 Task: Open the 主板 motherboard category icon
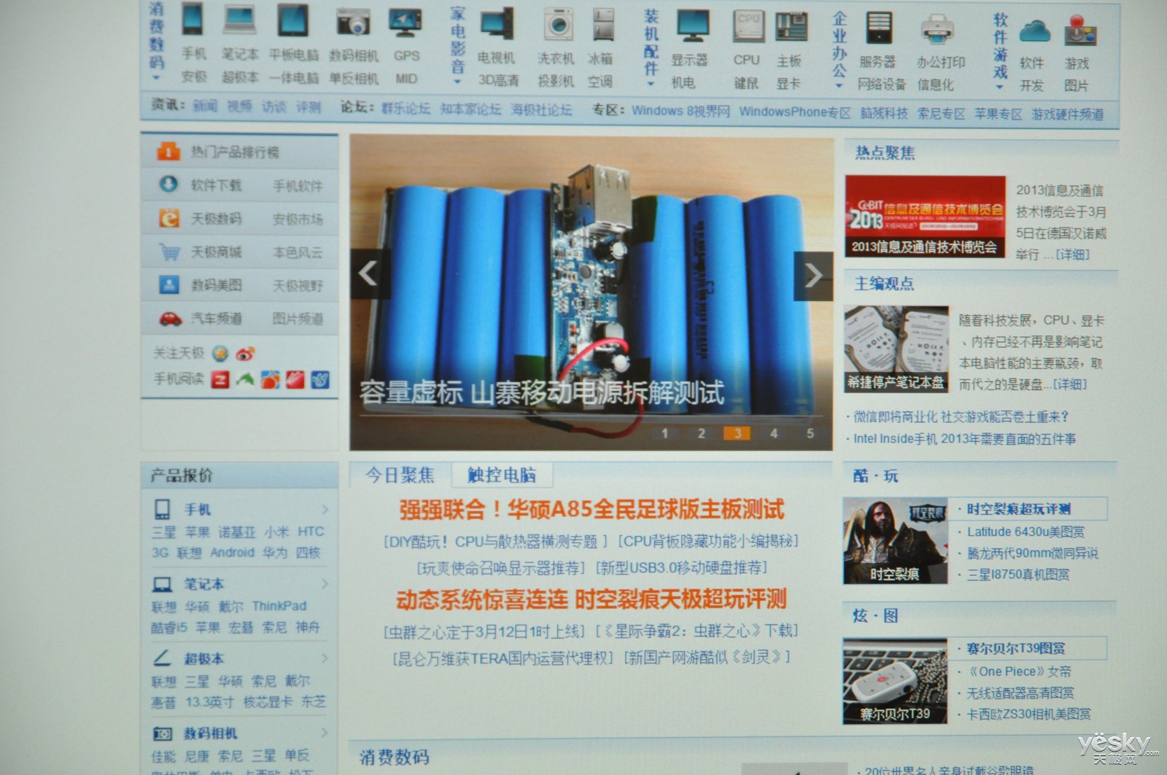pos(791,28)
